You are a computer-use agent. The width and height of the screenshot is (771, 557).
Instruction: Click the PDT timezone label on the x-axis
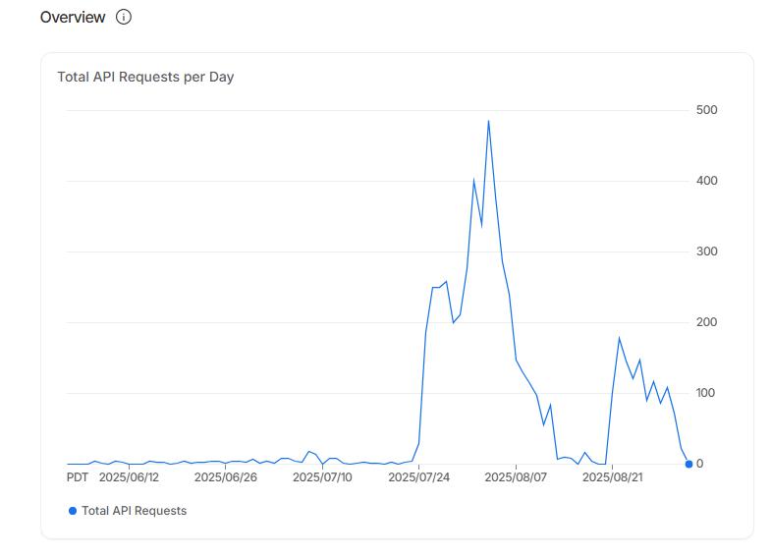point(78,477)
